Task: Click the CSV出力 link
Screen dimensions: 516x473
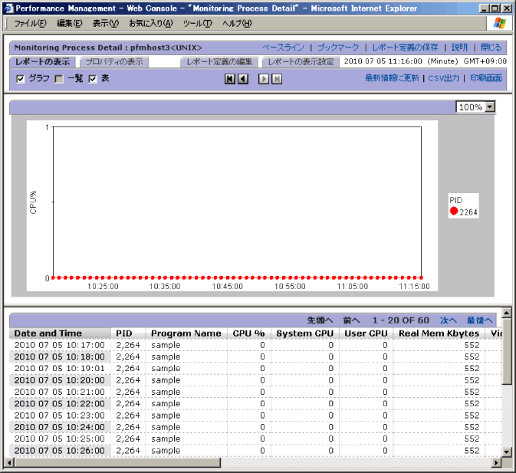Action: click(x=443, y=78)
